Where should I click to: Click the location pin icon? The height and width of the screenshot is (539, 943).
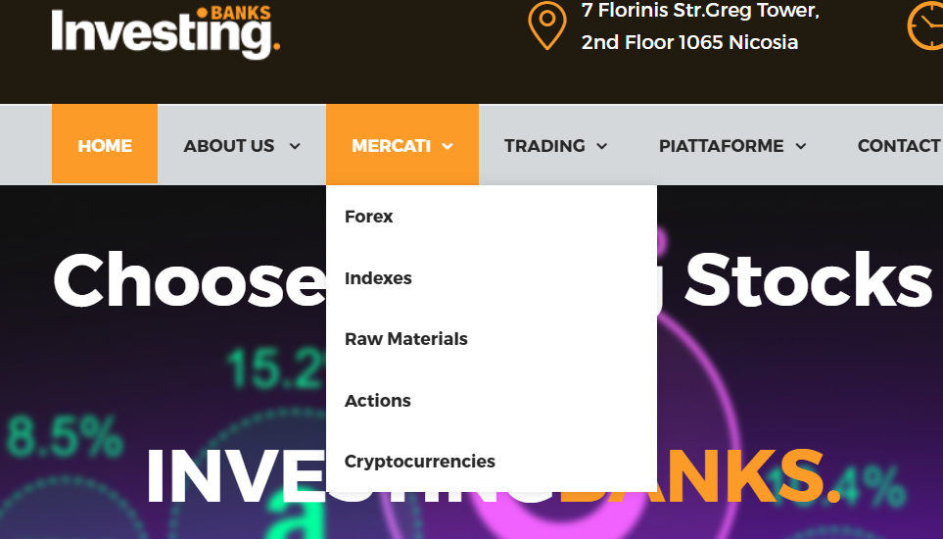tap(546, 25)
